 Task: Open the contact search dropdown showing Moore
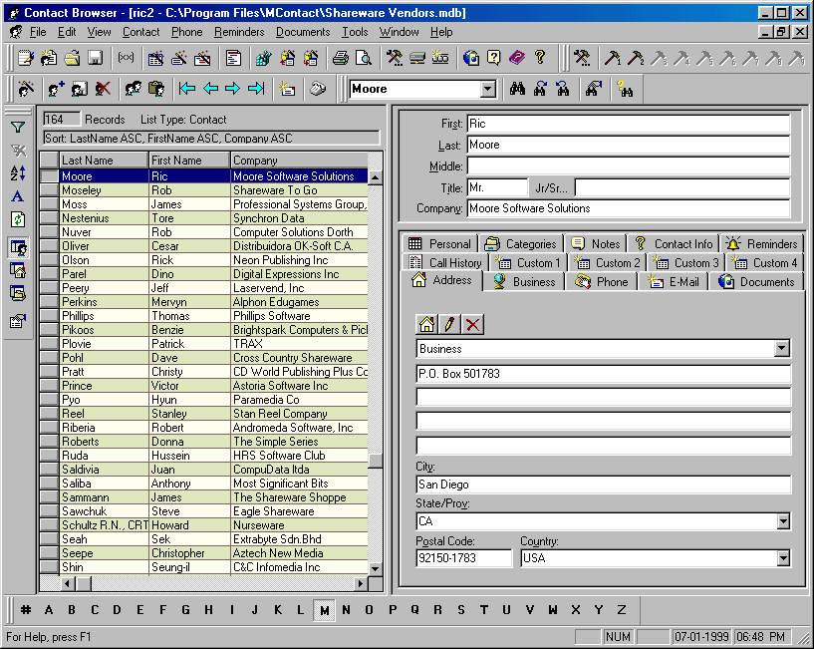(487, 89)
